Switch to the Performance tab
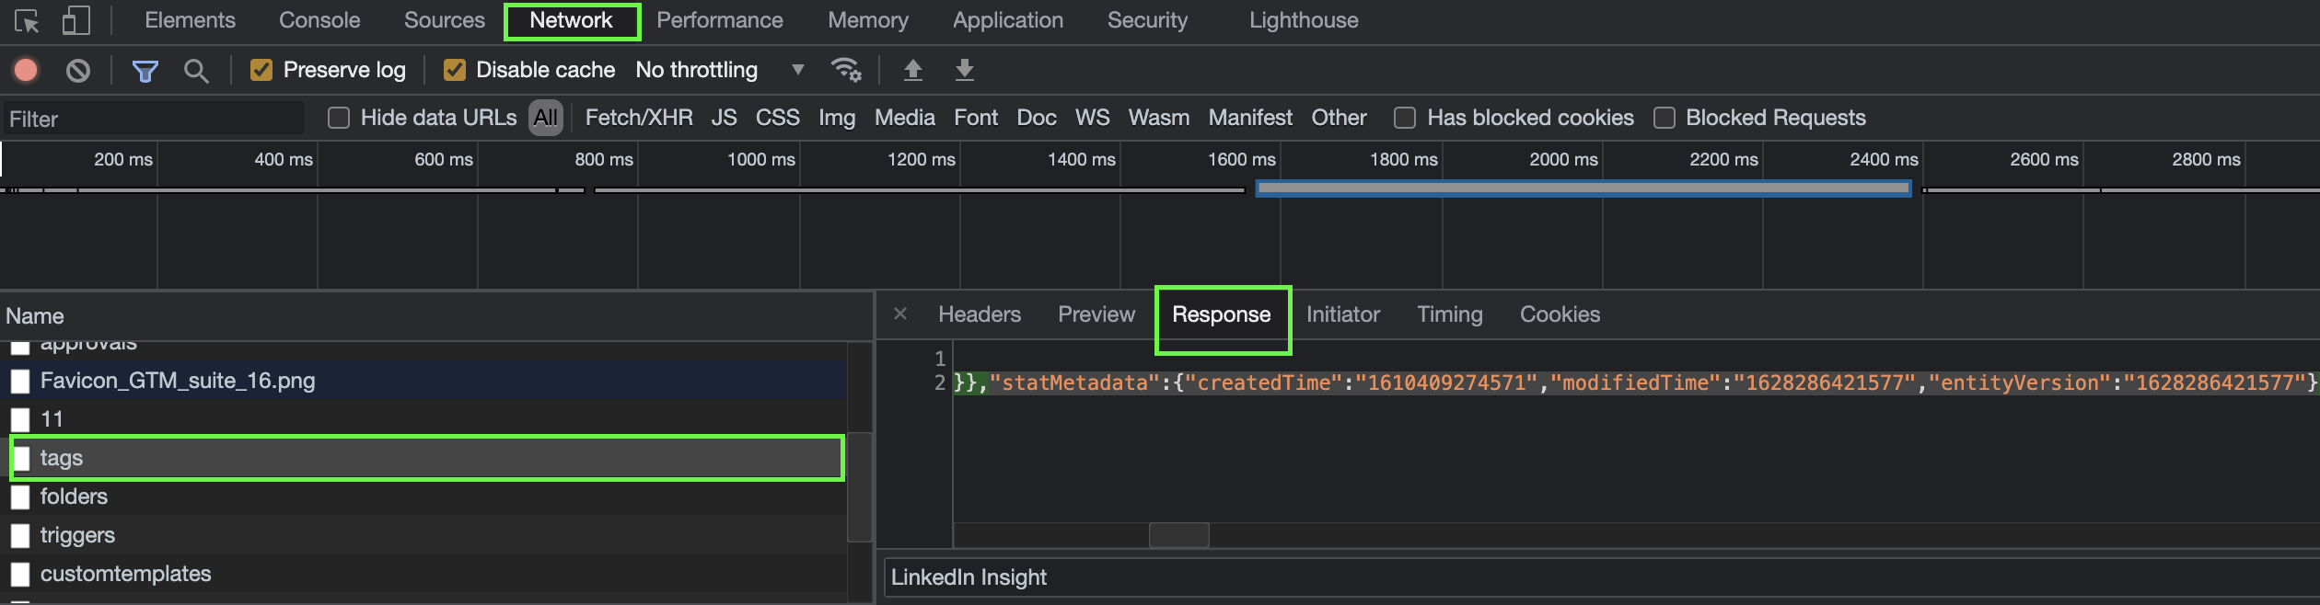This screenshot has width=2320, height=605. [720, 20]
